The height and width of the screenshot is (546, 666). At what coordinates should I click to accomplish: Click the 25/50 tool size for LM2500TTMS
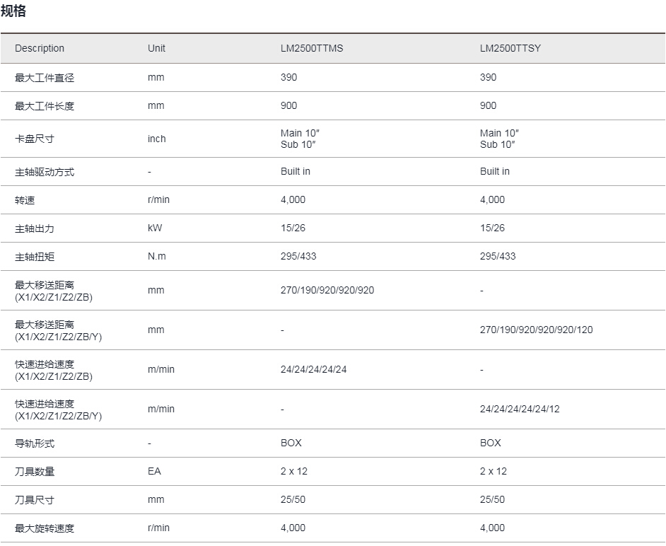tap(293, 500)
